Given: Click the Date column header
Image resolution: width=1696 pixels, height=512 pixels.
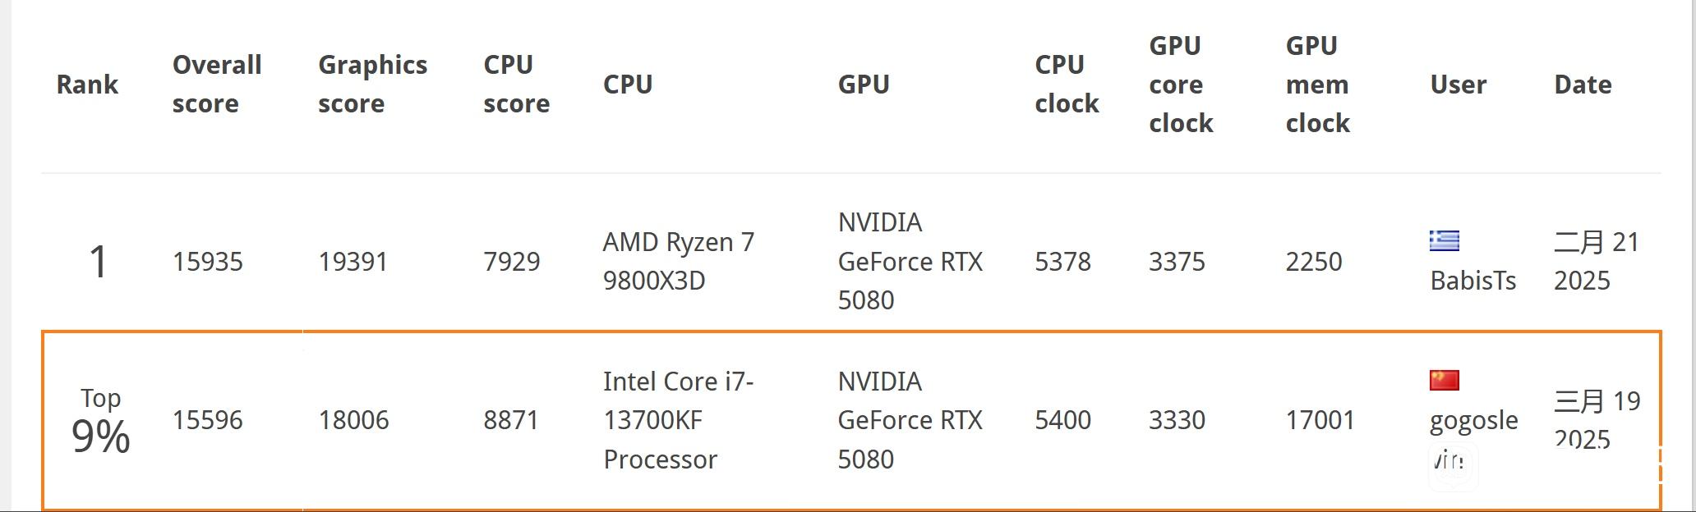Looking at the screenshot, I should pos(1583,84).
